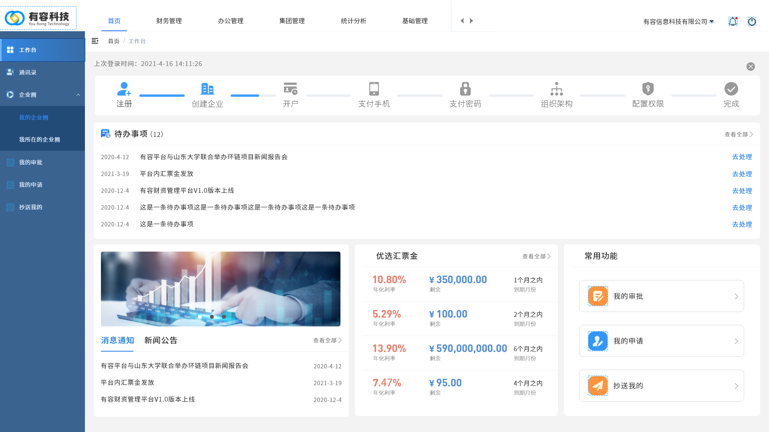769x432 pixels.
Task: Open the notification bell
Action: [733, 21]
